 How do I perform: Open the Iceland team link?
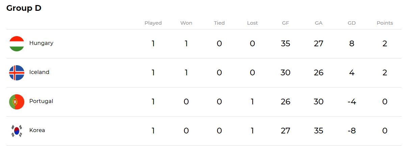click(39, 72)
